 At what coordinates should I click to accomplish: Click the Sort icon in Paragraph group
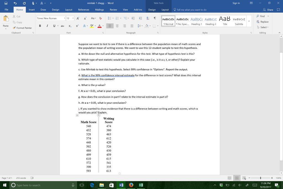[148, 18]
